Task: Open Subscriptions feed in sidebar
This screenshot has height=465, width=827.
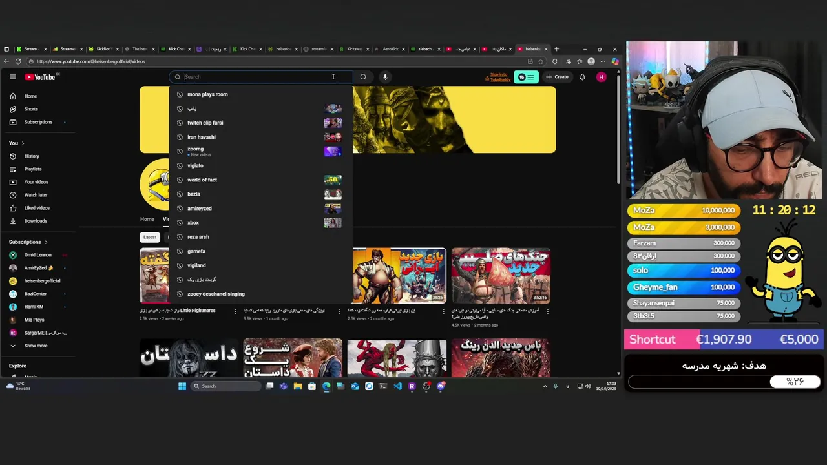Action: (x=38, y=122)
